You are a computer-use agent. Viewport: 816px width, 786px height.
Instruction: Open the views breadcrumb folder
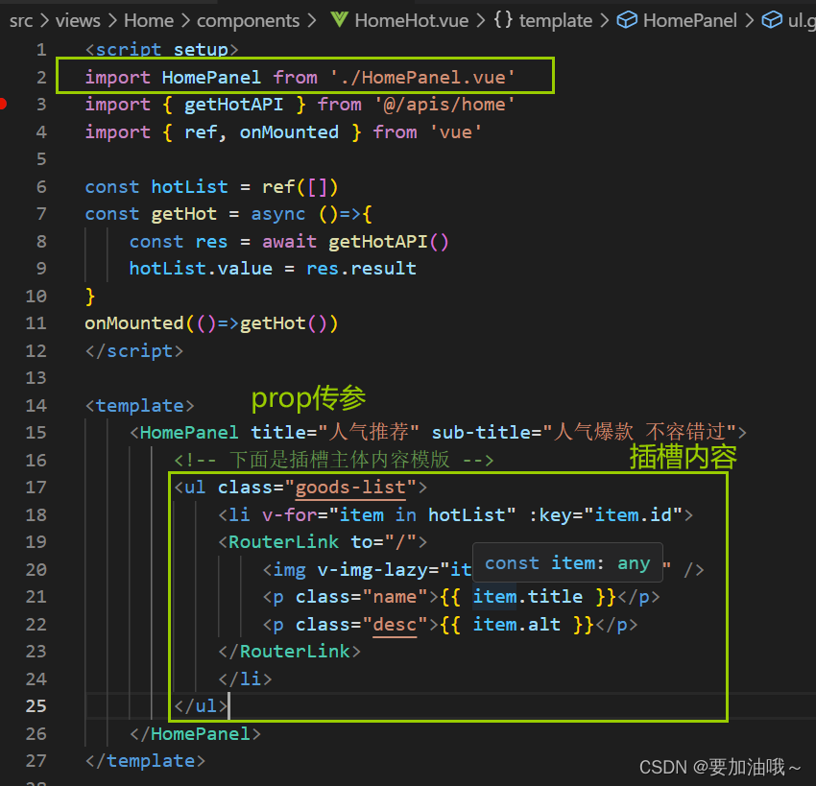[x=78, y=21]
